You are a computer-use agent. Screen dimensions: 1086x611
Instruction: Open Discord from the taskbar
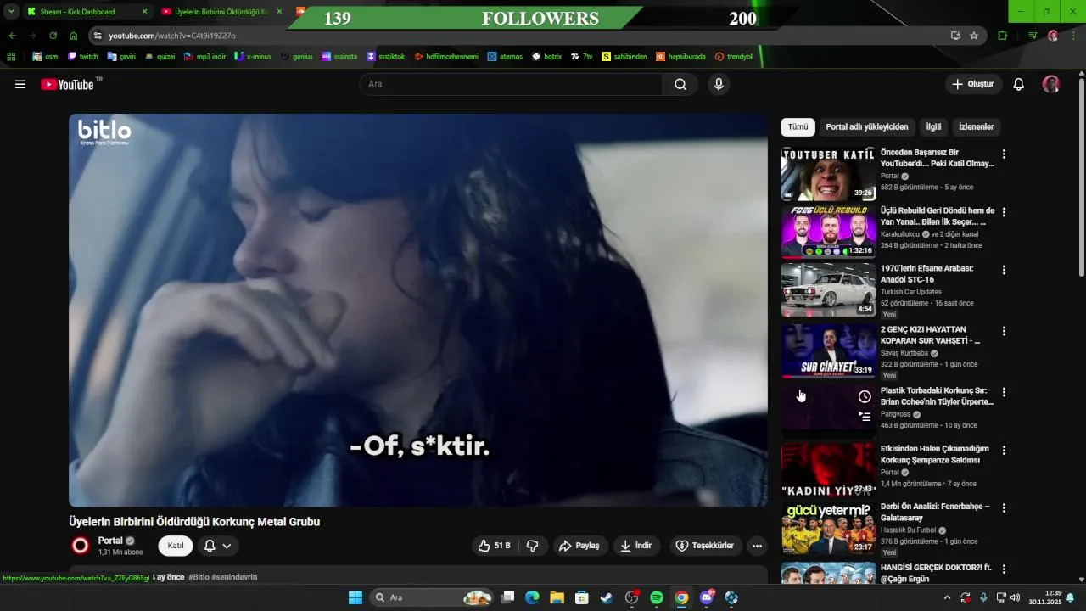pyautogui.click(x=707, y=597)
